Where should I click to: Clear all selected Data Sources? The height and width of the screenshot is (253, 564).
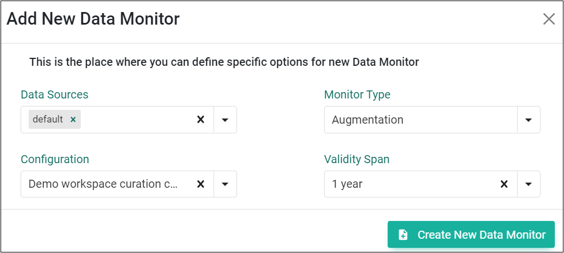coord(201,120)
